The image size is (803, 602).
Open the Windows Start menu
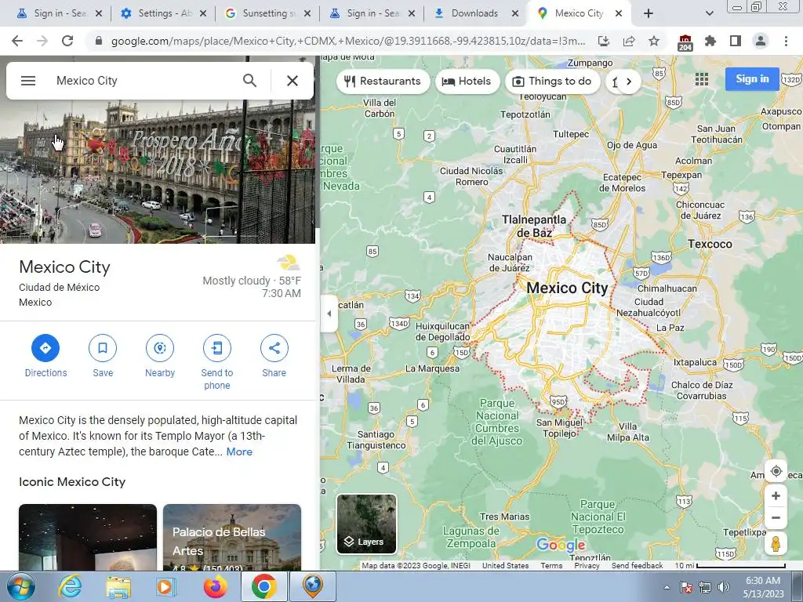click(x=21, y=586)
